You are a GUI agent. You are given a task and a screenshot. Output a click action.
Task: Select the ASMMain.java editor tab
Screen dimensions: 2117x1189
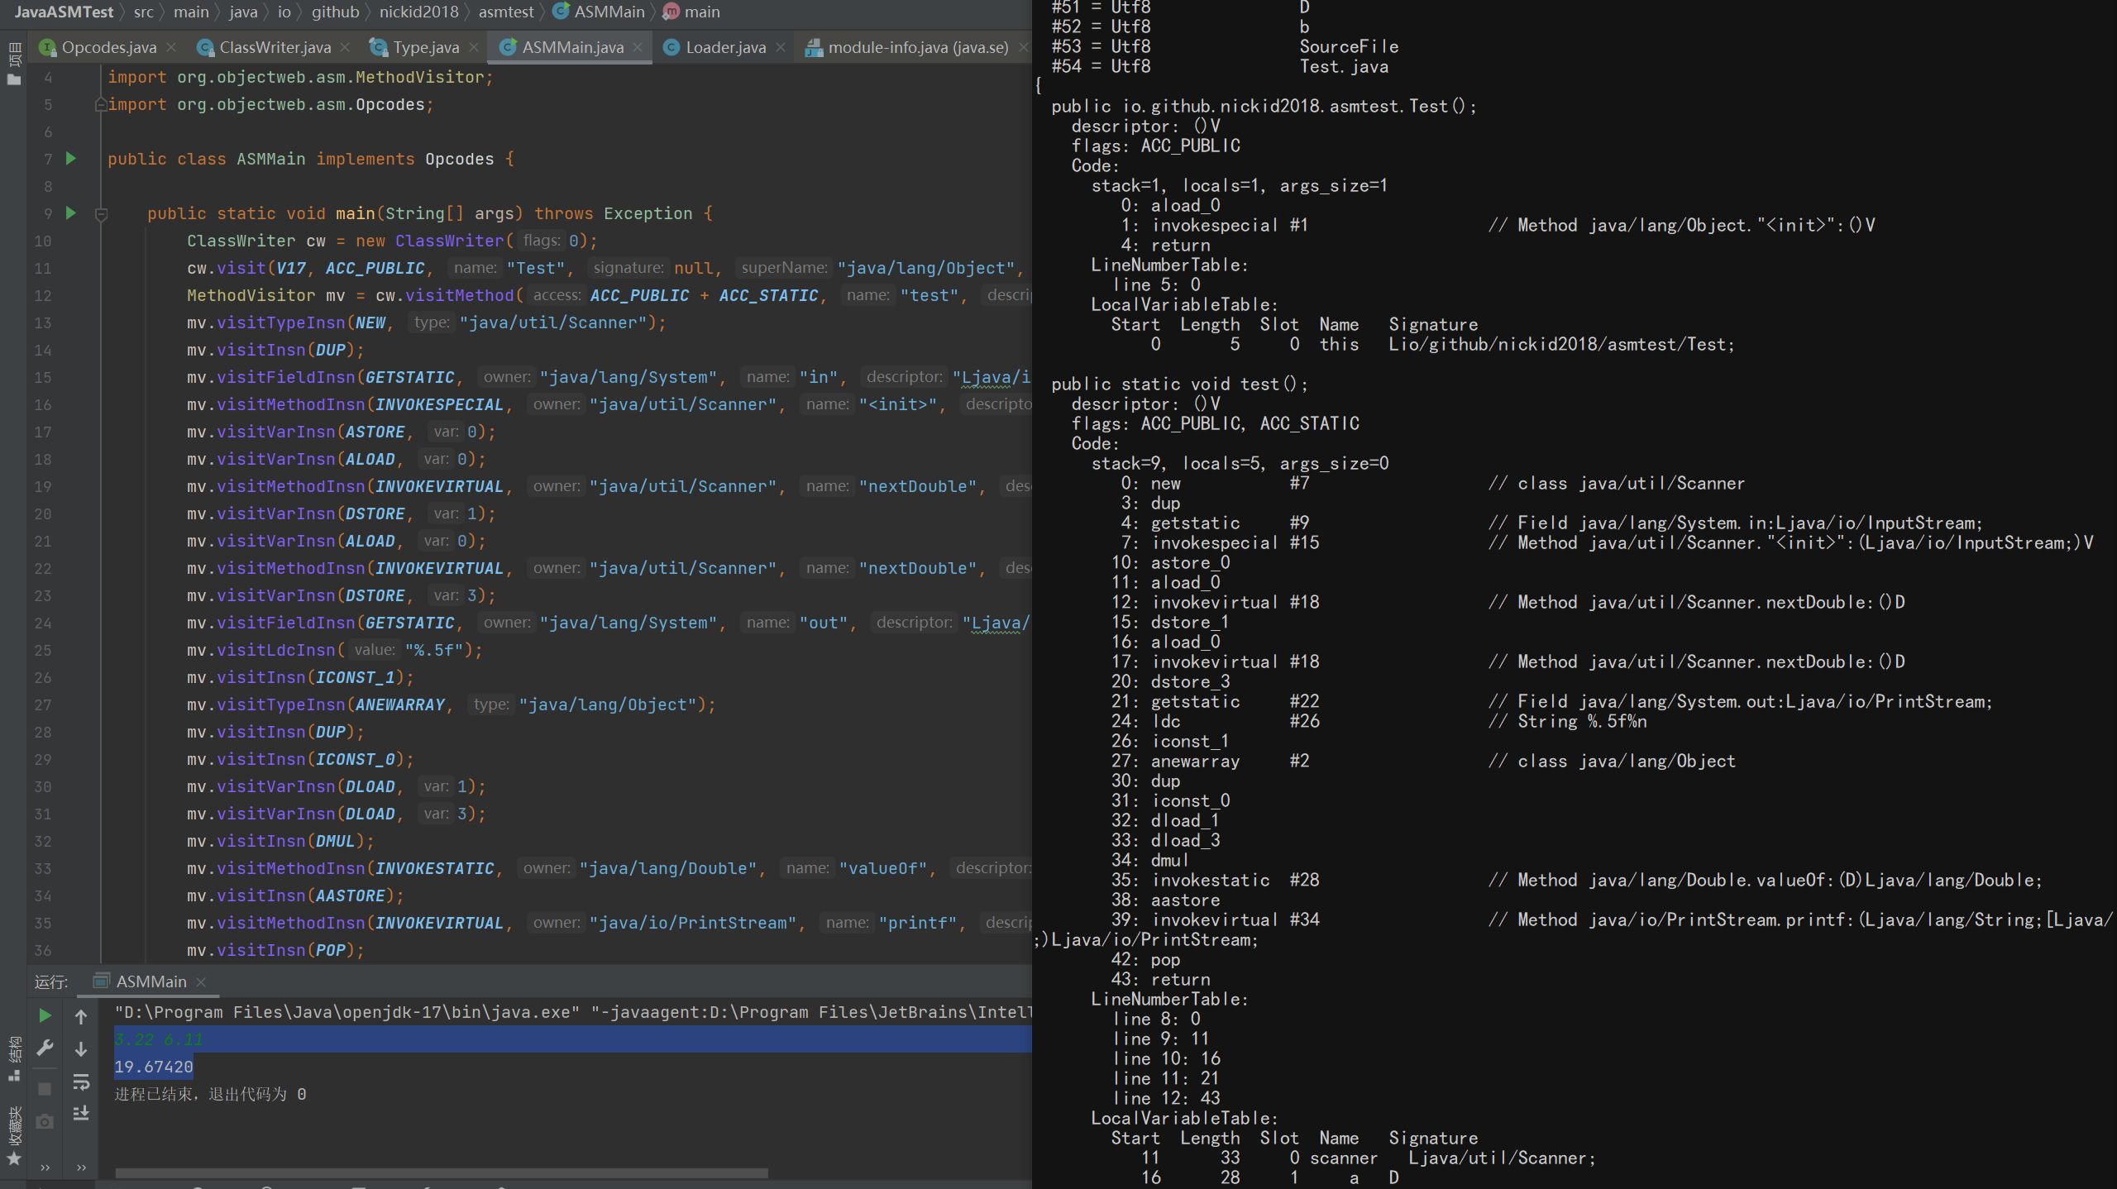click(x=572, y=47)
